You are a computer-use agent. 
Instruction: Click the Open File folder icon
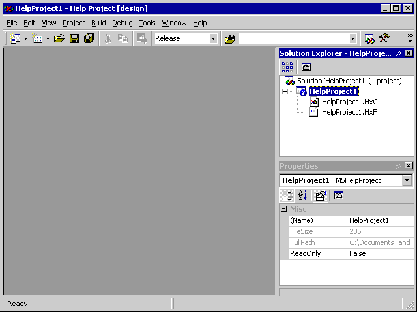click(59, 38)
